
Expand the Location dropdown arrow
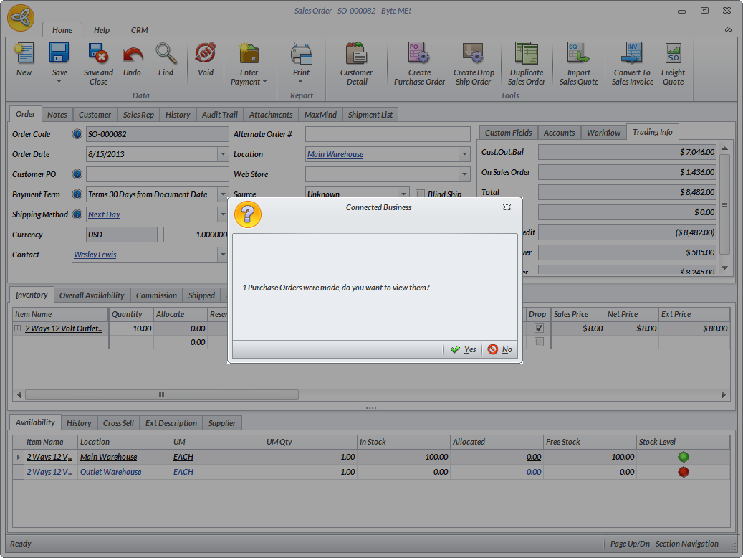click(x=464, y=154)
